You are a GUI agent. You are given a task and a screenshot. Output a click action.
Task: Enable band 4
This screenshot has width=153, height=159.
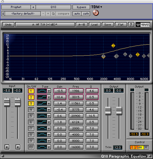tap(31, 110)
